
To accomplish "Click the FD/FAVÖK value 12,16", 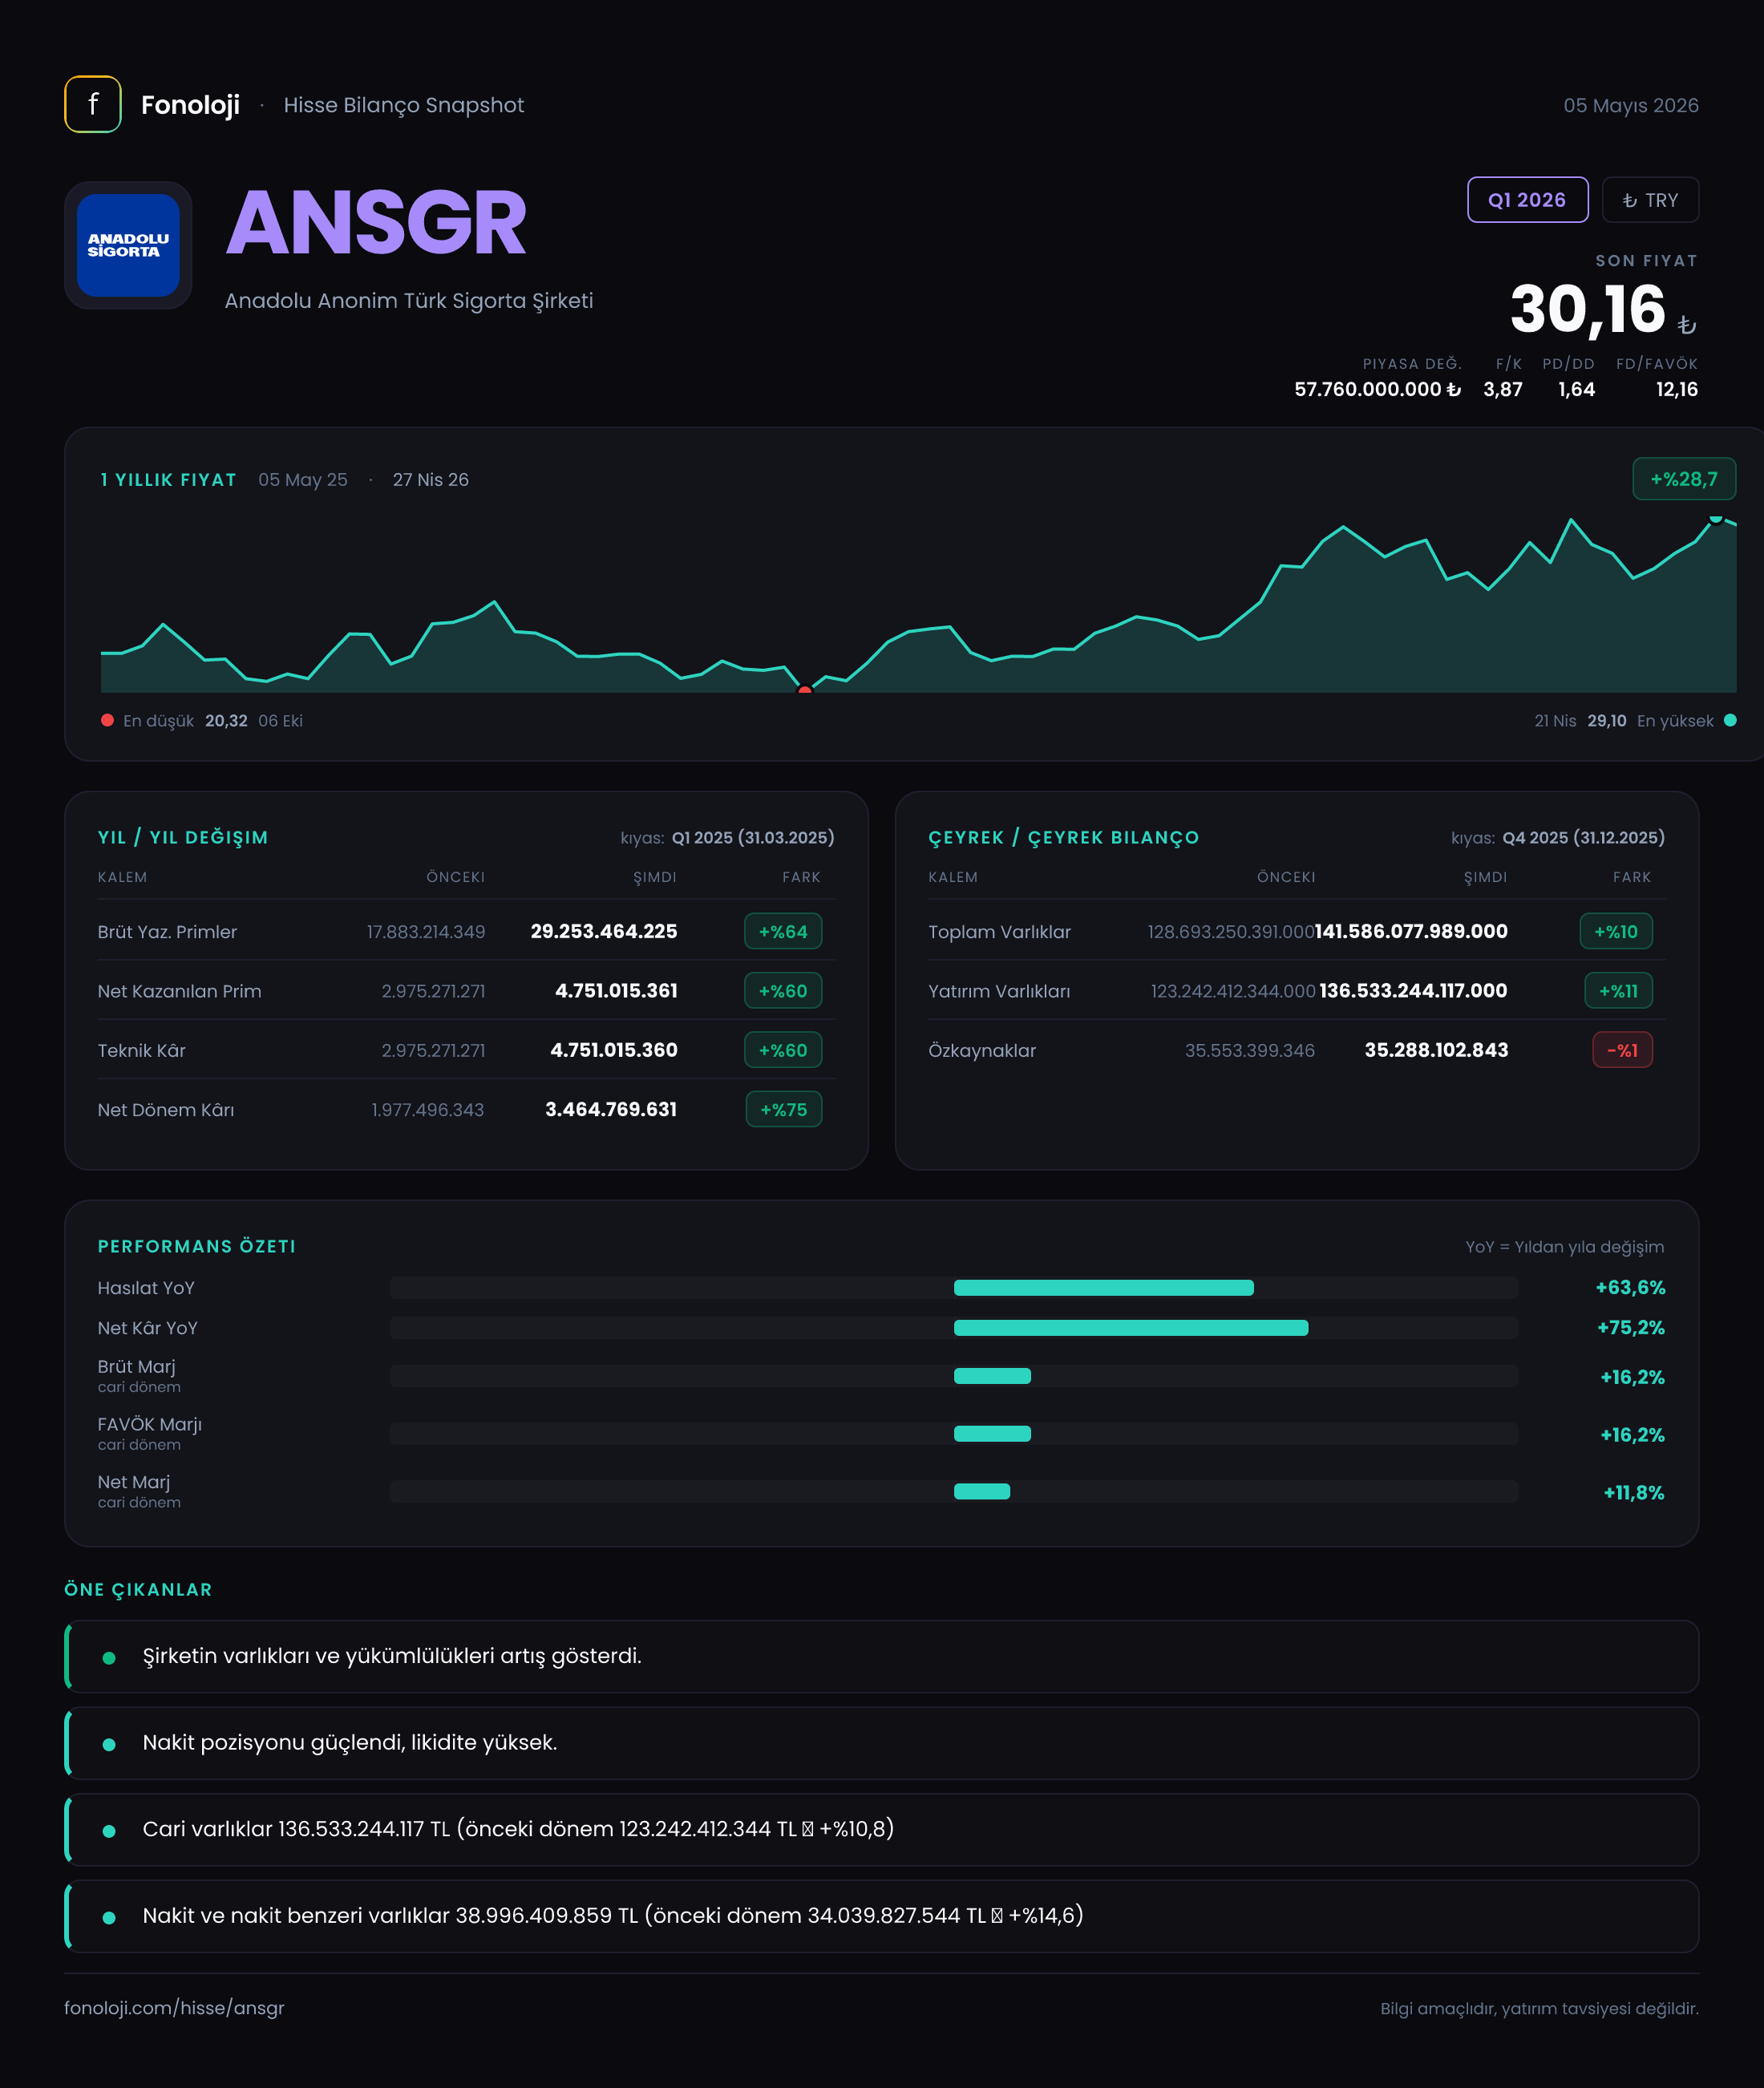I will pyautogui.click(x=1677, y=389).
